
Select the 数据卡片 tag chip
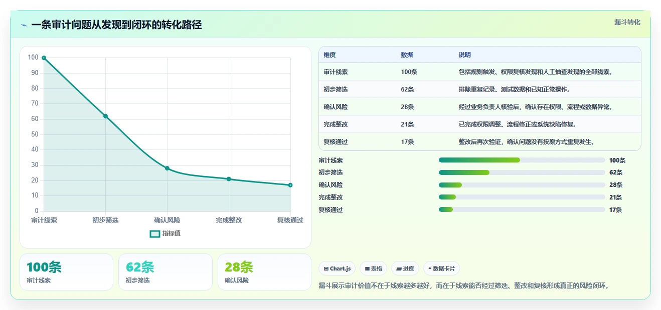click(x=441, y=268)
